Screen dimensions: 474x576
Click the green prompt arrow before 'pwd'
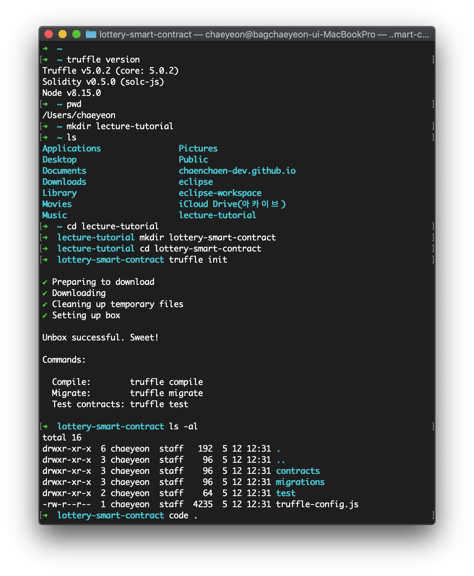point(45,104)
